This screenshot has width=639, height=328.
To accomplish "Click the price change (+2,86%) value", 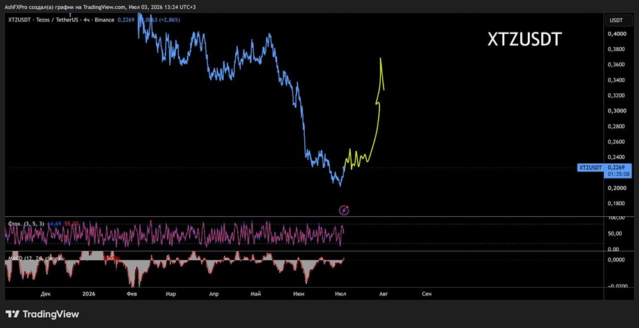I will [169, 20].
